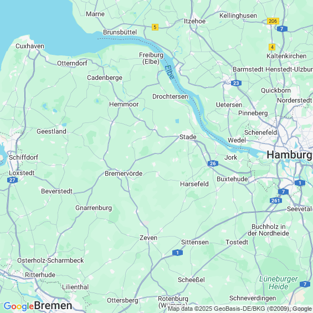Click the A1 highway shield near Sittensen
The image size is (313, 313).
(x=177, y=253)
